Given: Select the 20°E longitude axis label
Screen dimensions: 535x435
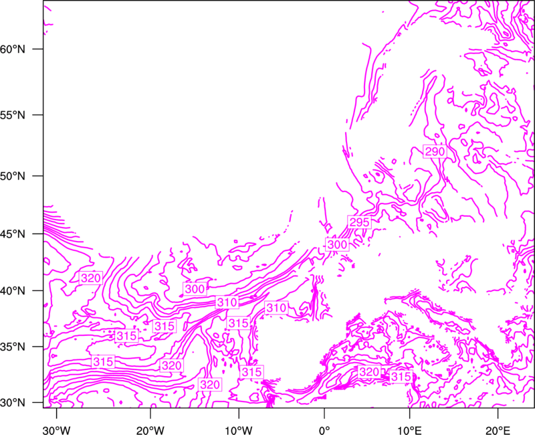Looking at the screenshot, I should (x=498, y=430).
